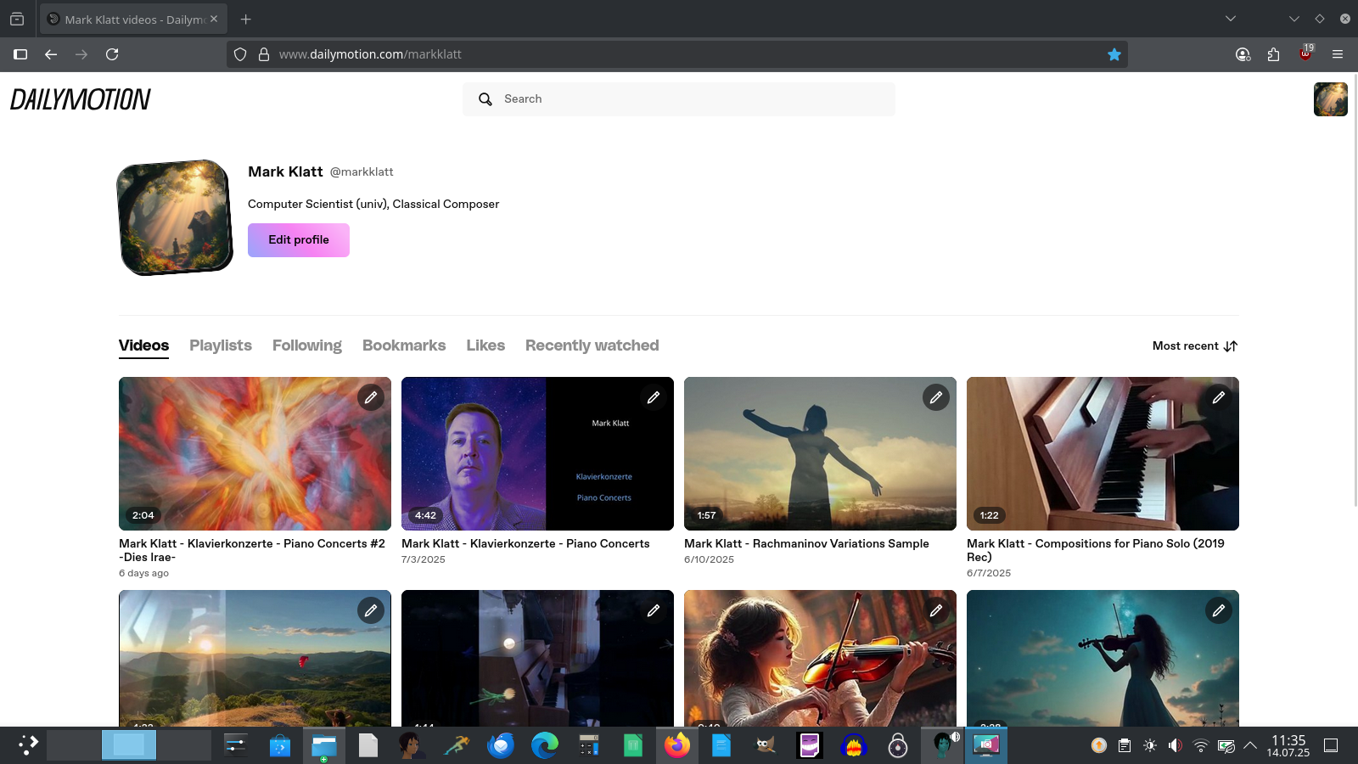
Task: Click the search magnifier icon
Action: (x=485, y=99)
